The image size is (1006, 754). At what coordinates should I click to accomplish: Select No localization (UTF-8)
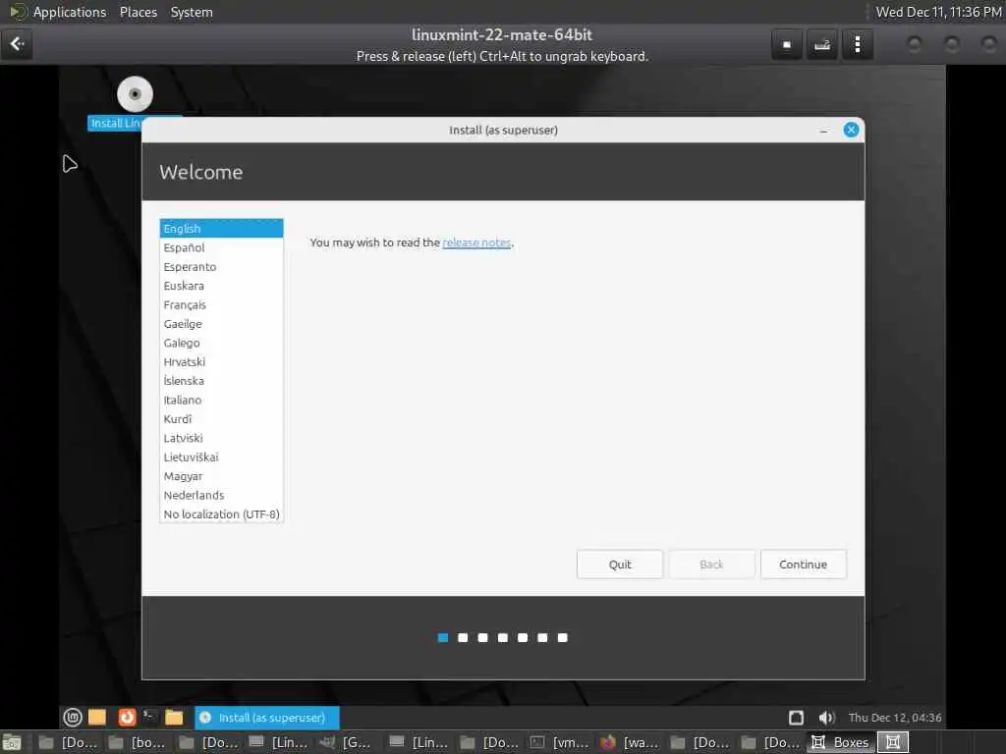(221, 514)
